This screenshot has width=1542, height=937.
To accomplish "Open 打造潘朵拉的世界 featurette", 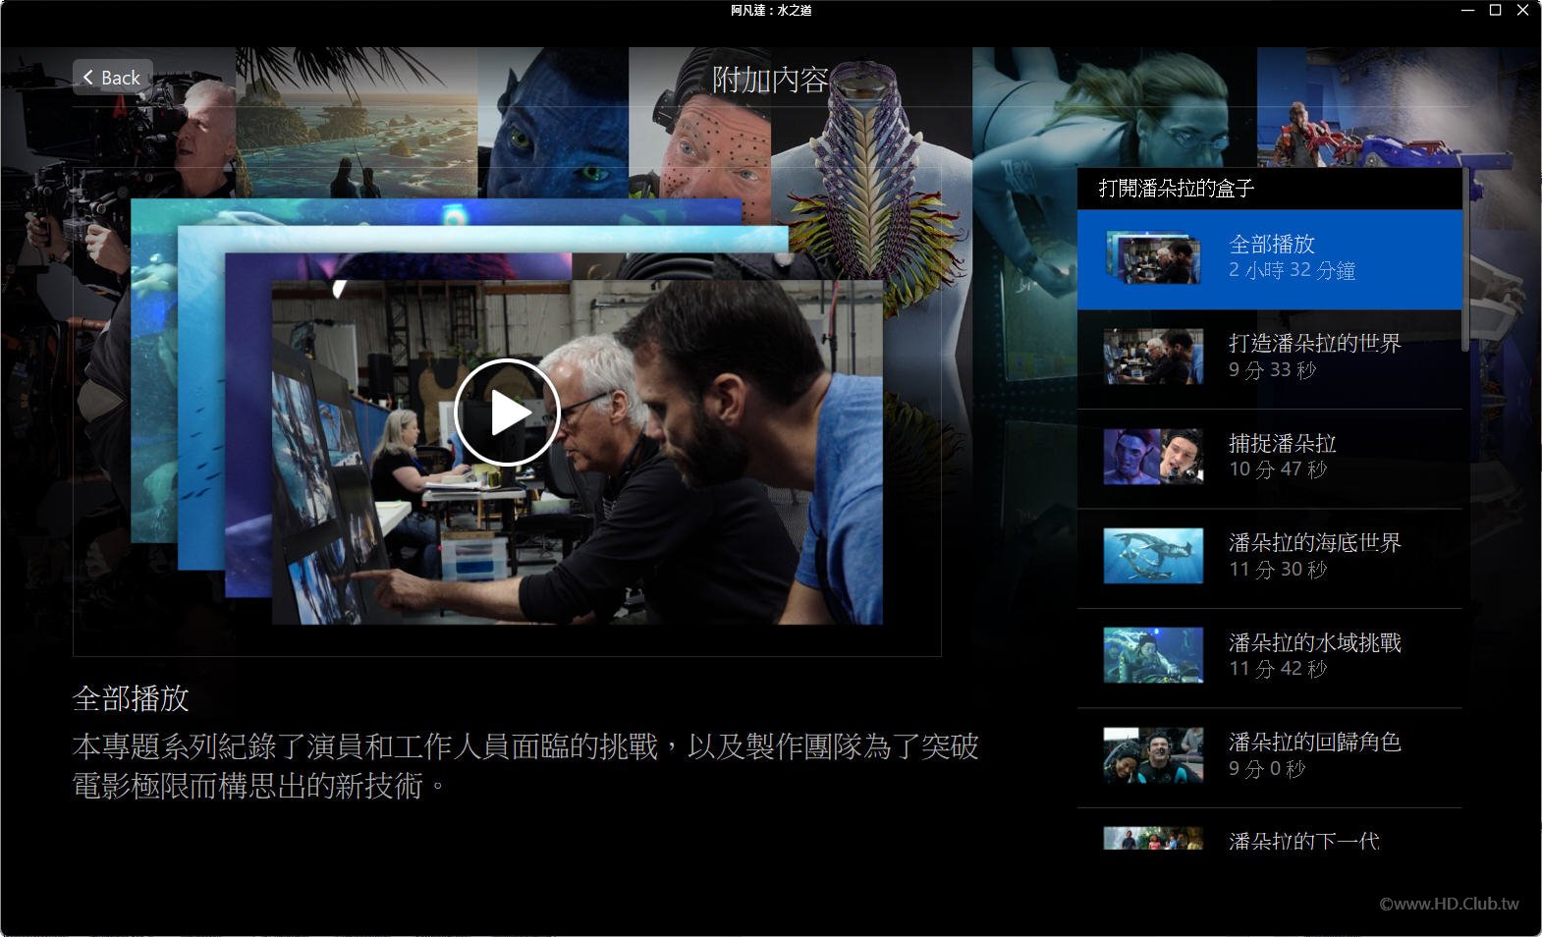I will tap(1269, 358).
